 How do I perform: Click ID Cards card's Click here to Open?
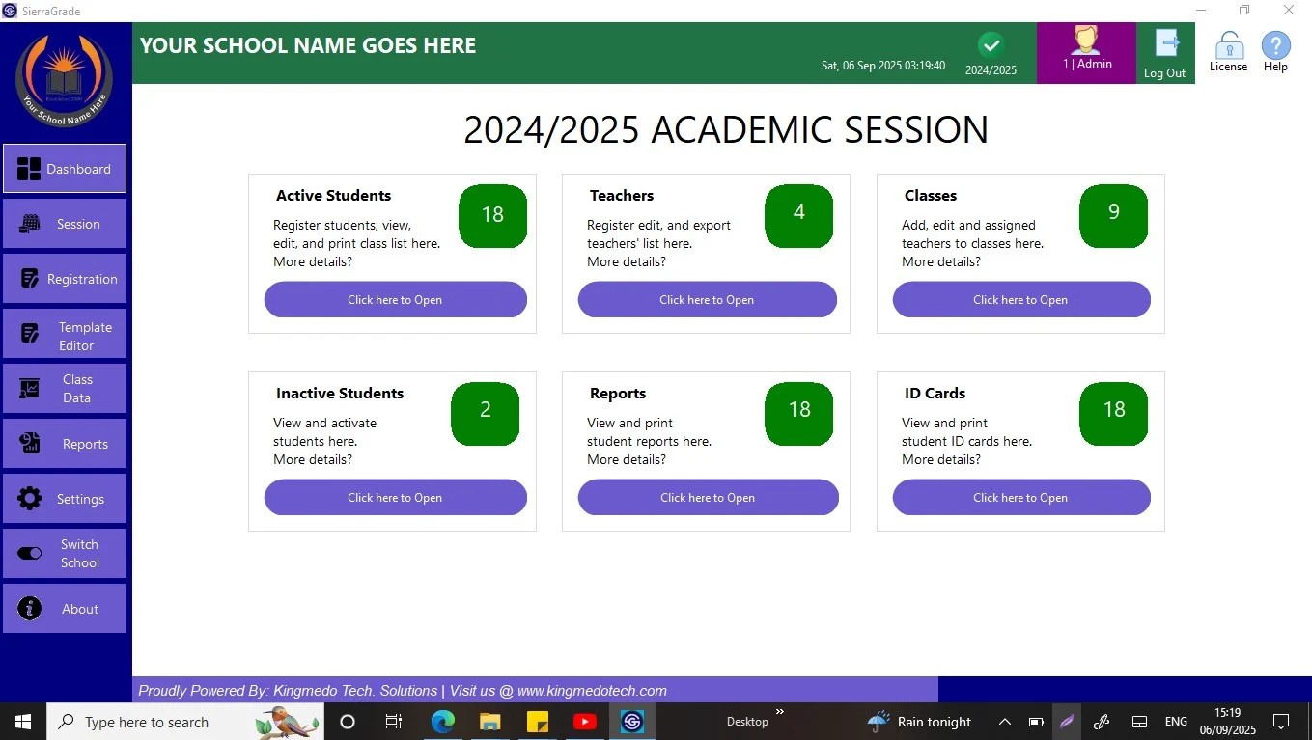[1021, 498]
